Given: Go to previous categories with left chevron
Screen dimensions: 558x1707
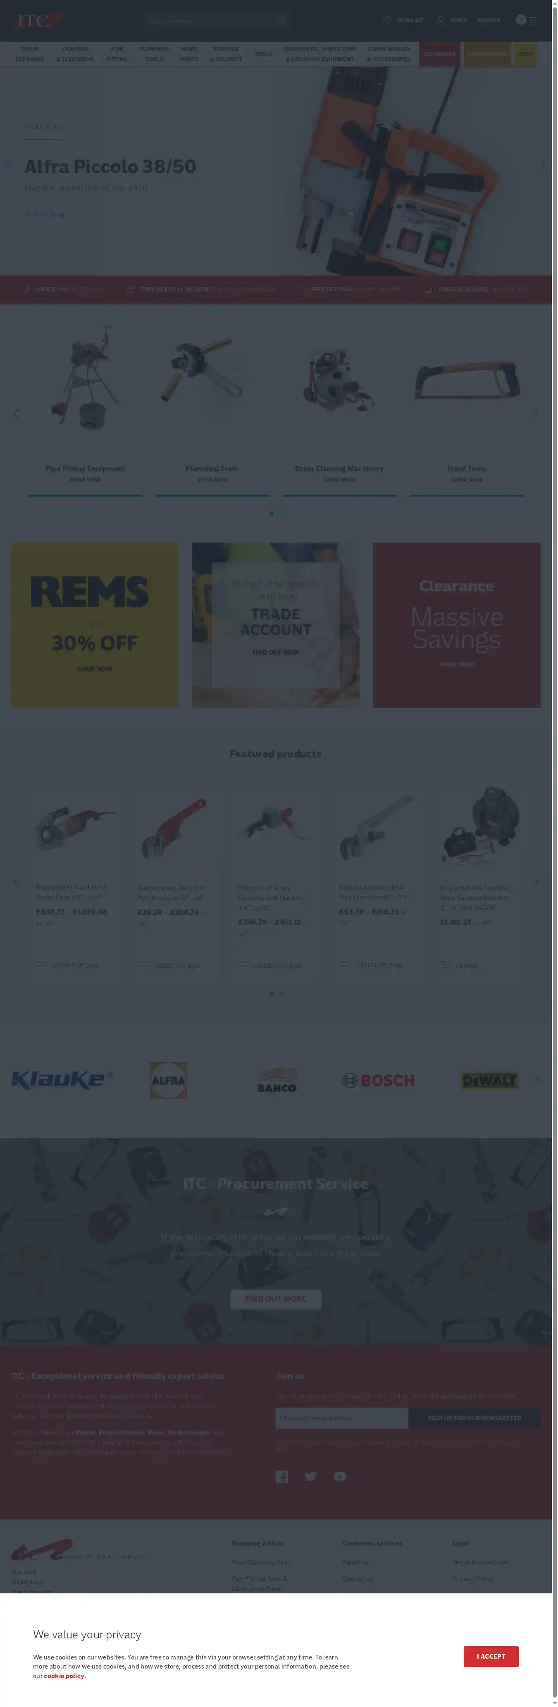Looking at the screenshot, I should pos(16,413).
